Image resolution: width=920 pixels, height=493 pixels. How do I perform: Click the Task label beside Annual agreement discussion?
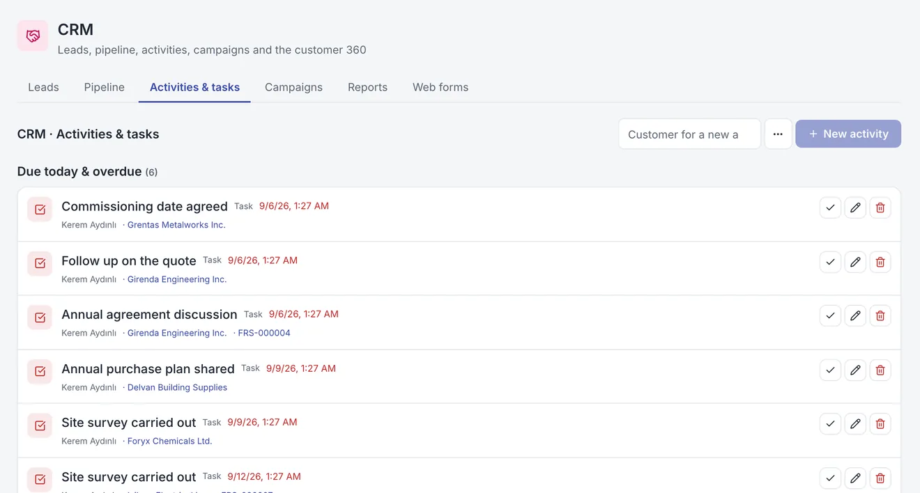click(x=253, y=314)
